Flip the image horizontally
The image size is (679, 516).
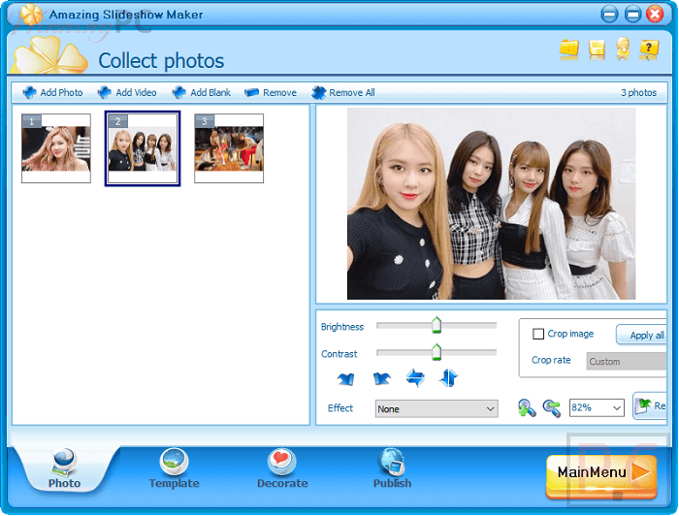tap(415, 378)
